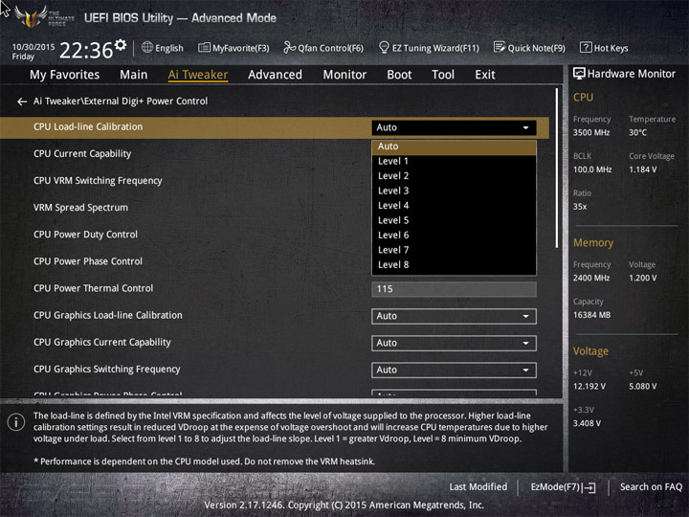
Task: Click the memory voltage 1.200 V value
Action: tap(642, 278)
